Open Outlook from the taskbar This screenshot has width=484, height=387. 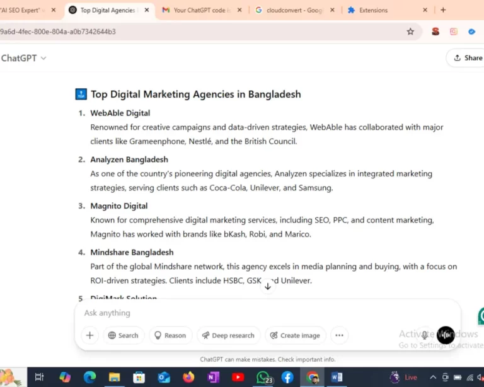(164, 377)
